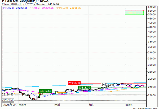Click the 26000 tick on price axis
159x109 pixels.
pyautogui.click(x=152, y=79)
